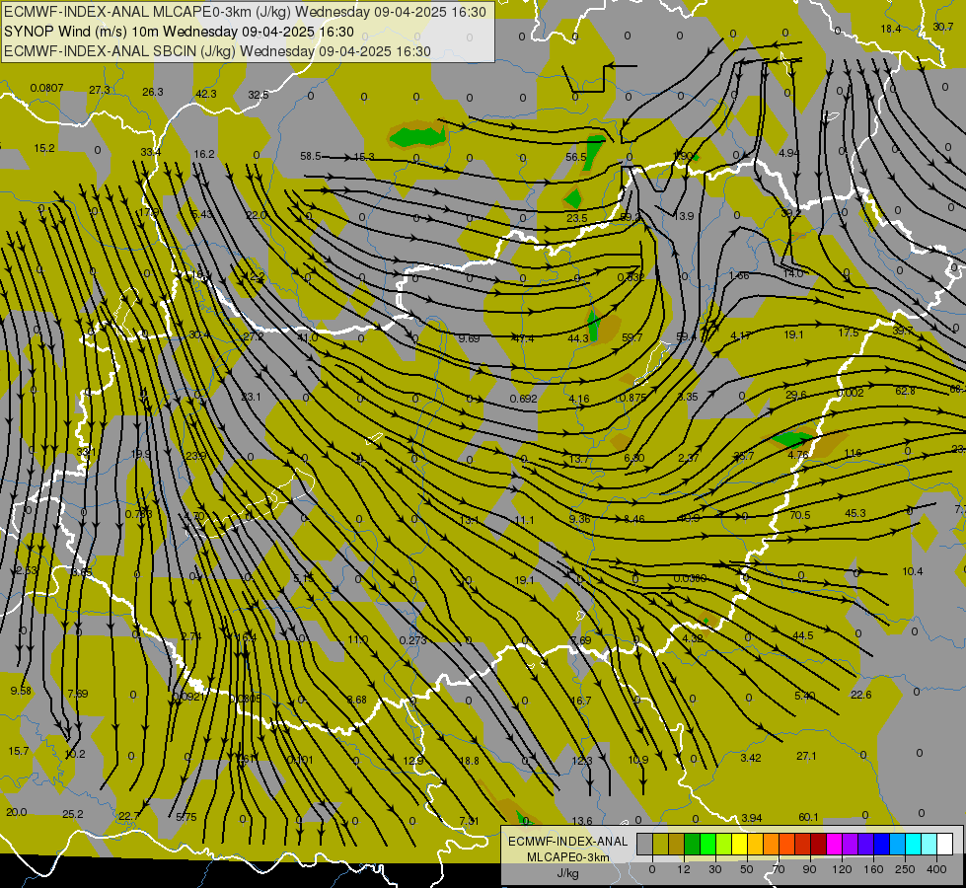Select the map value 39.7
The image size is (966, 888).
[903, 332]
